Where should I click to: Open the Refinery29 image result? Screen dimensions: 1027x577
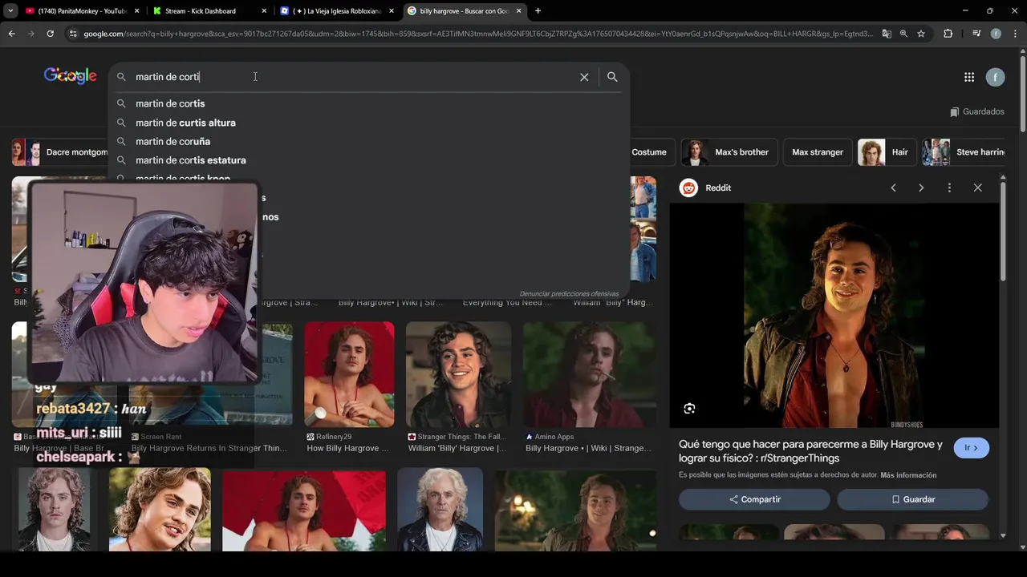coord(349,374)
